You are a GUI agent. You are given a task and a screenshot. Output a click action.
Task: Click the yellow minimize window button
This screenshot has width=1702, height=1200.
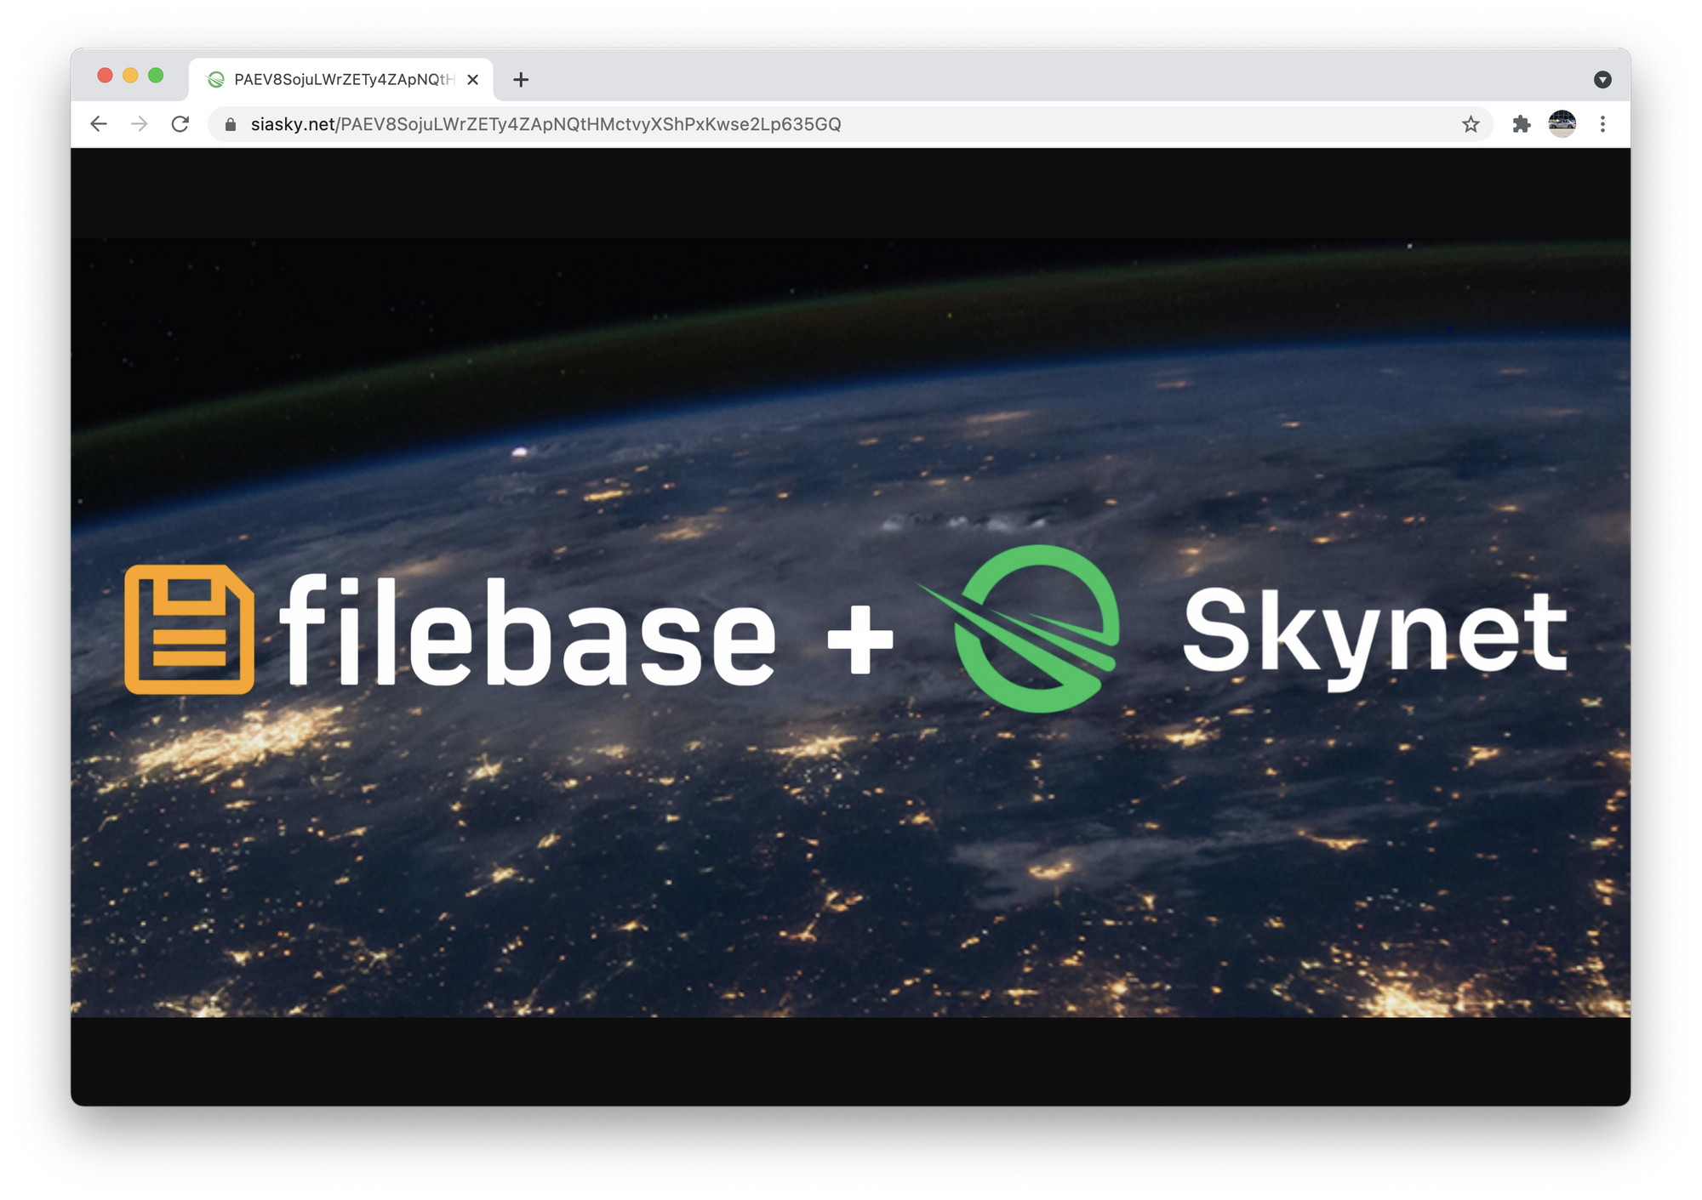coord(130,76)
